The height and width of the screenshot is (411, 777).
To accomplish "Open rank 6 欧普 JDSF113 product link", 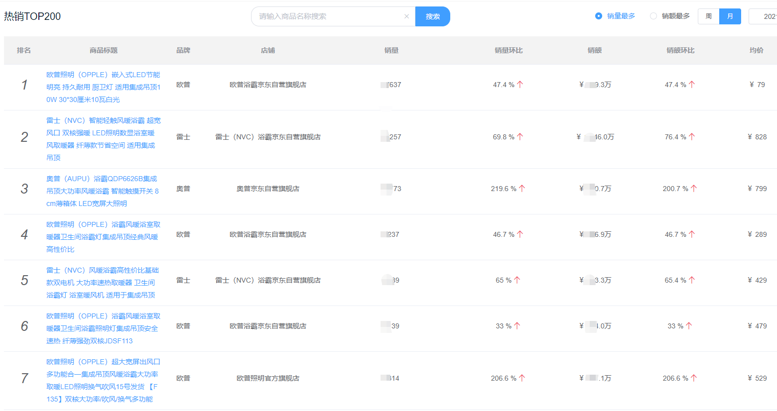I will click(103, 328).
